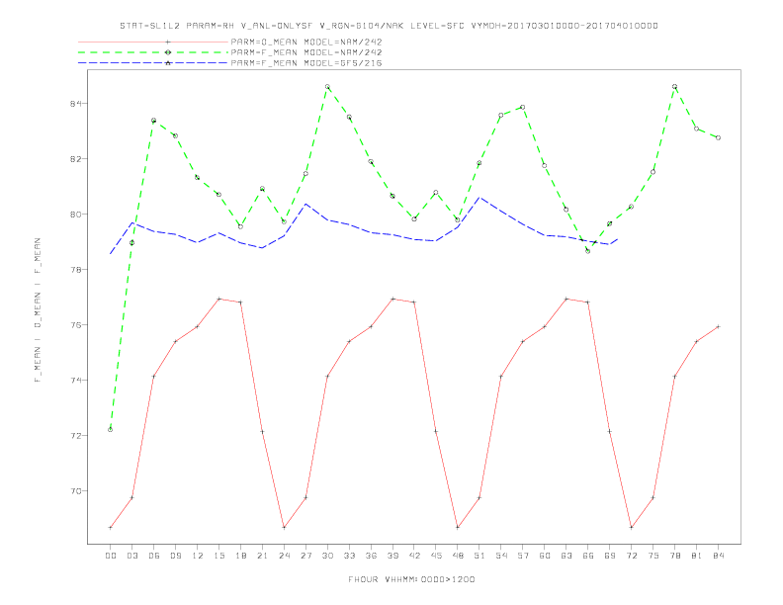This screenshot has width=783, height=605.
Task: Click the y-axis tick label 82
Action: [x=75, y=159]
